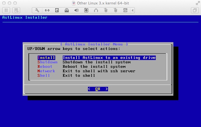Click 'Exit to shell with ssh server'

(99, 71)
